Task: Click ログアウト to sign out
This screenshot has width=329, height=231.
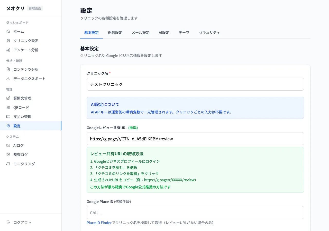Action: click(x=31, y=222)
